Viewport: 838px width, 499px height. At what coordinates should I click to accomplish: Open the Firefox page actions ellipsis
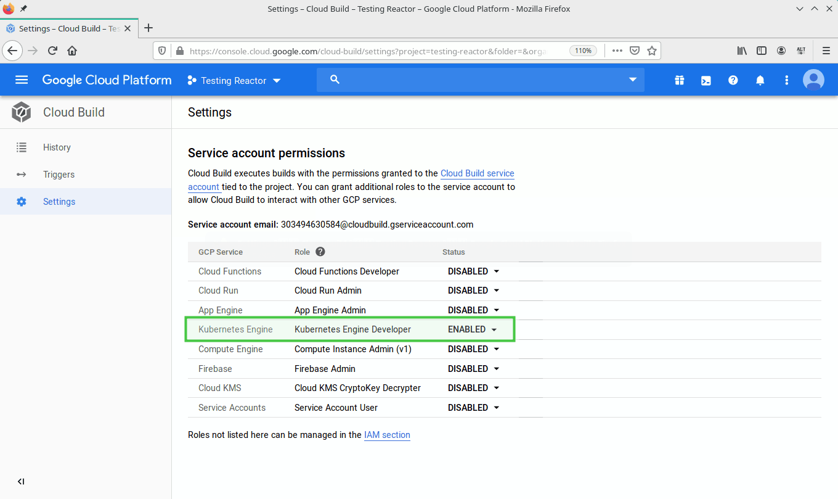tap(617, 51)
